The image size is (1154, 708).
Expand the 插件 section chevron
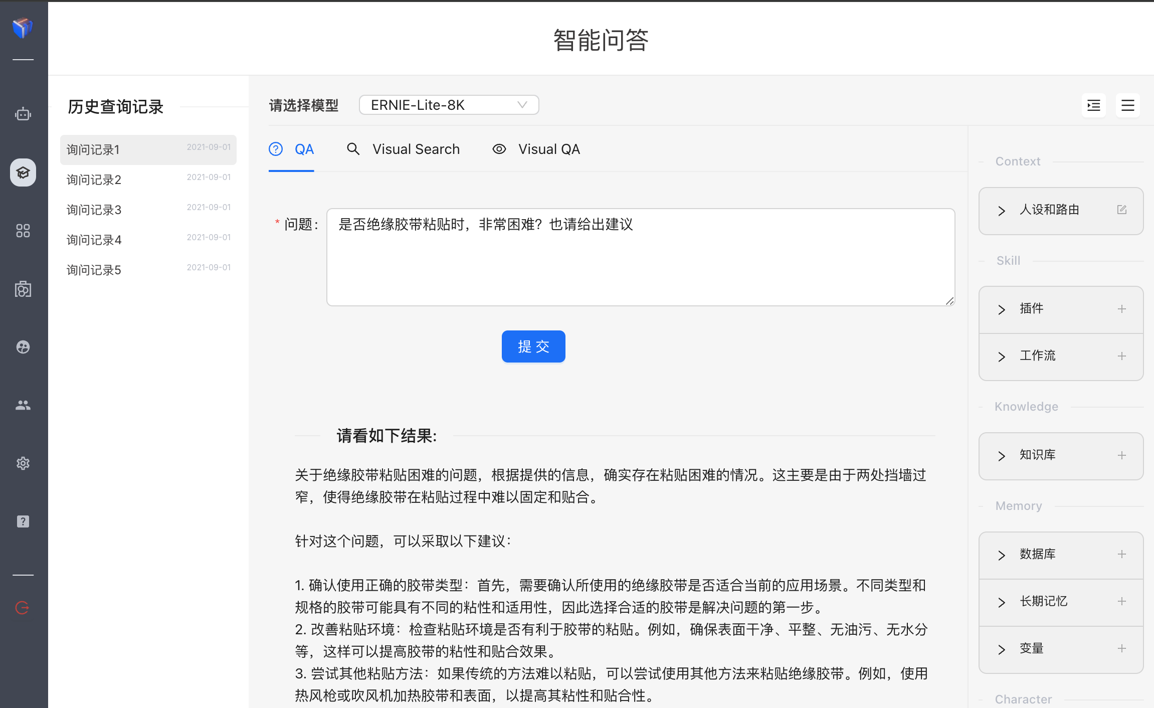1001,309
